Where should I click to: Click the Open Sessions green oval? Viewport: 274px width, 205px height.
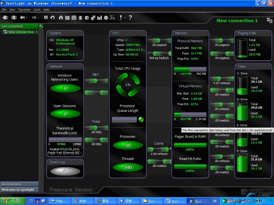(65, 114)
